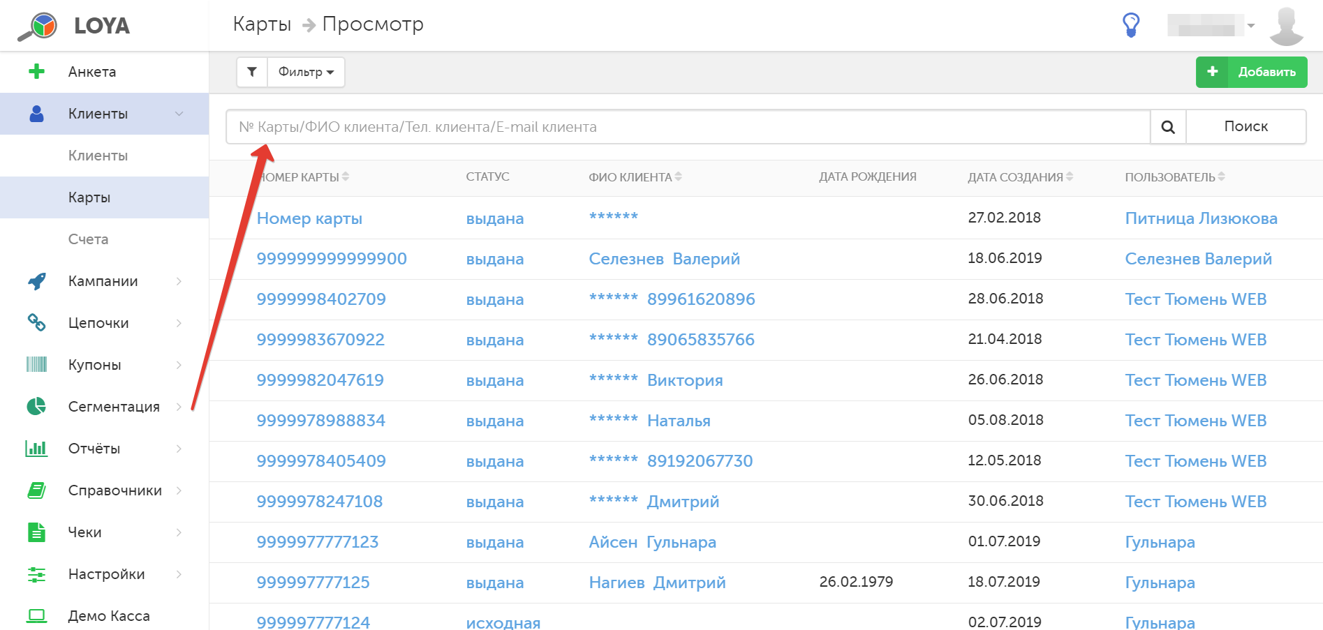Screen dimensions: 1323x630
Task: Click client ****** Виктория link
Action: (x=656, y=380)
